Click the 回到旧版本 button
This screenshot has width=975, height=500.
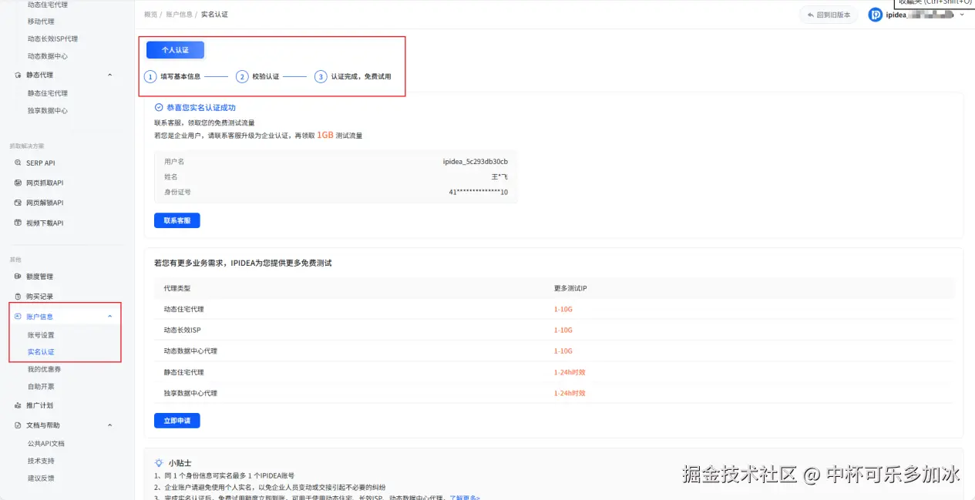coord(829,15)
